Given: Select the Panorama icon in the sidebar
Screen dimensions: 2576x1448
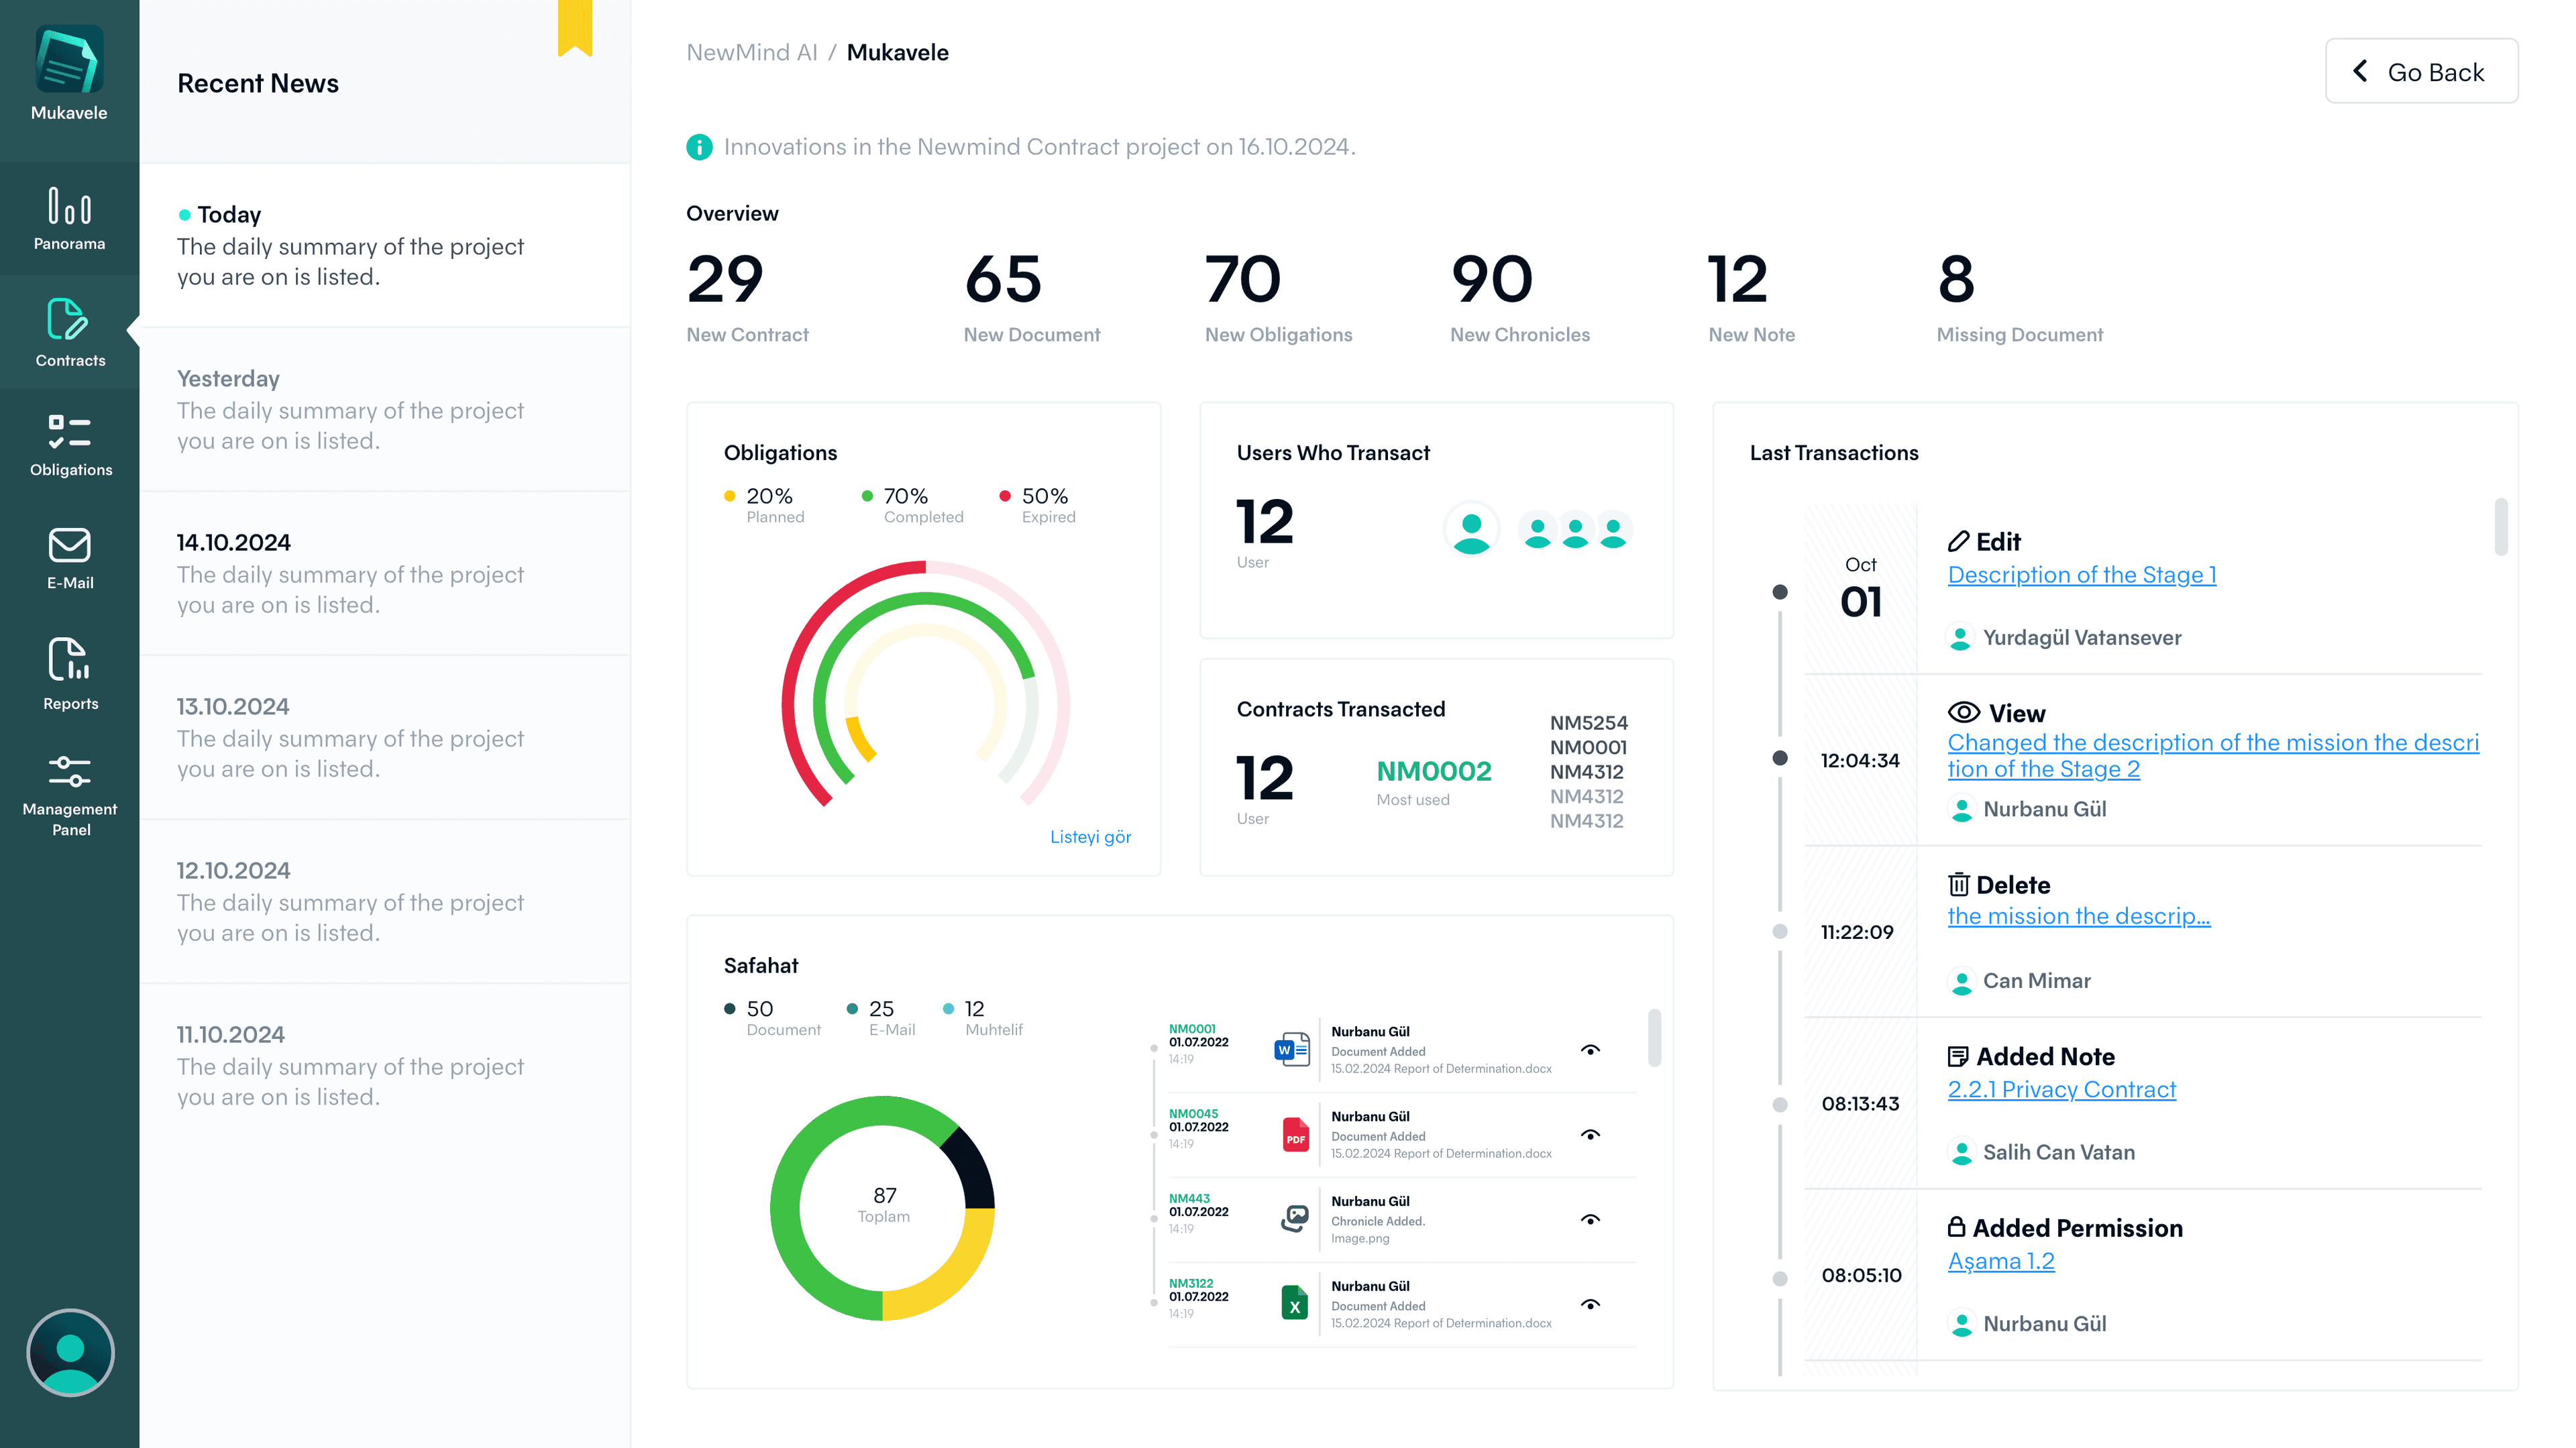Looking at the screenshot, I should coord(69,207).
